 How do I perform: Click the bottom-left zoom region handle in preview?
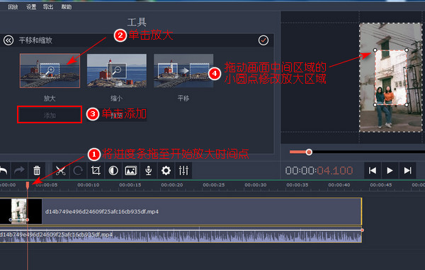pyautogui.click(x=375, y=105)
